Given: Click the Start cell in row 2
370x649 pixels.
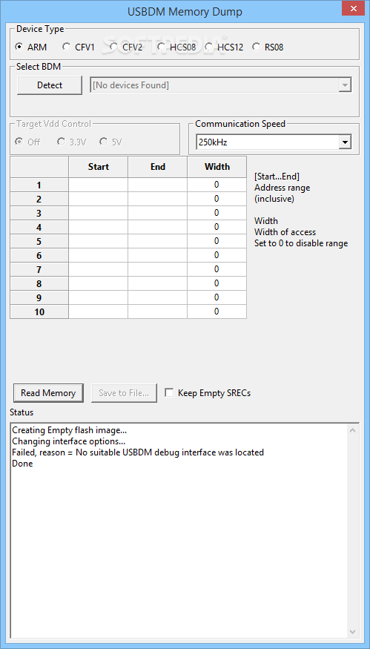Looking at the screenshot, I should pyautogui.click(x=98, y=199).
